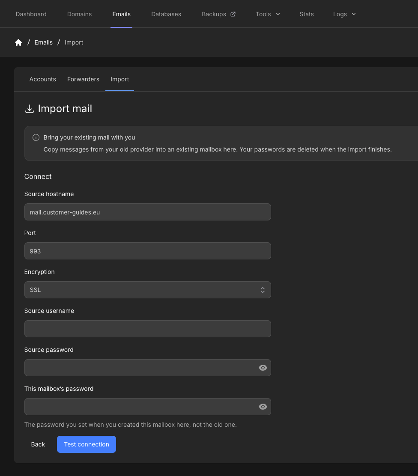
Task: Click the Test connection button
Action: pos(87,444)
